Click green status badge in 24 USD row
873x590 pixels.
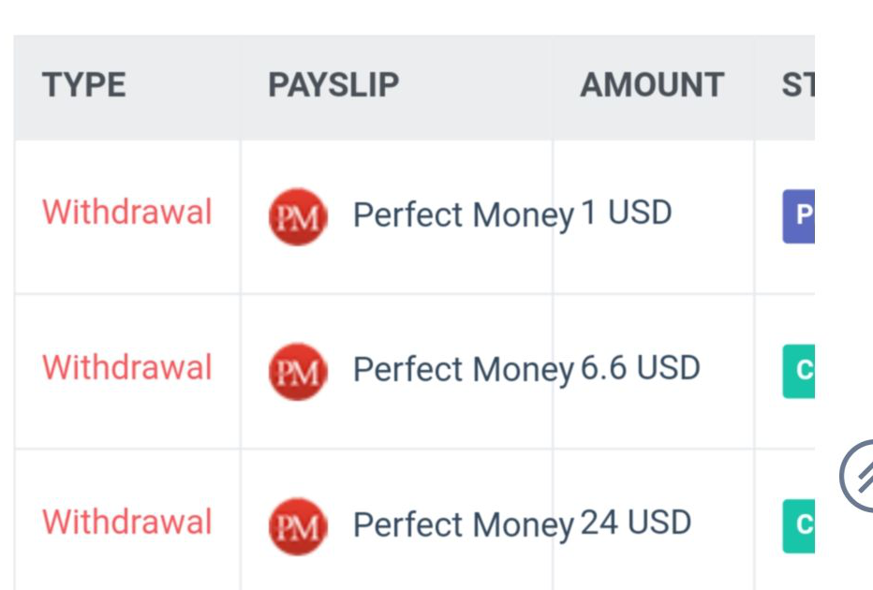coord(799,524)
